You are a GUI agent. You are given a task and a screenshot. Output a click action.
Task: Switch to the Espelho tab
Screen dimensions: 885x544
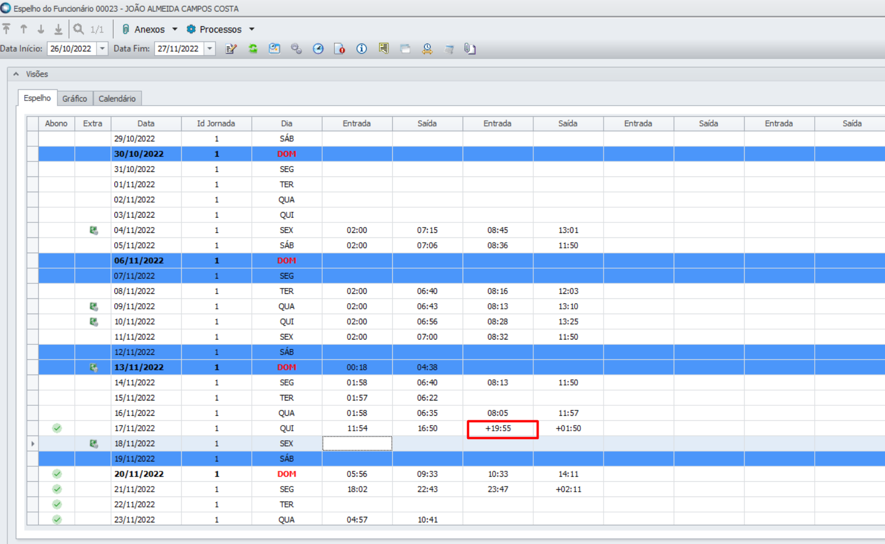click(37, 98)
